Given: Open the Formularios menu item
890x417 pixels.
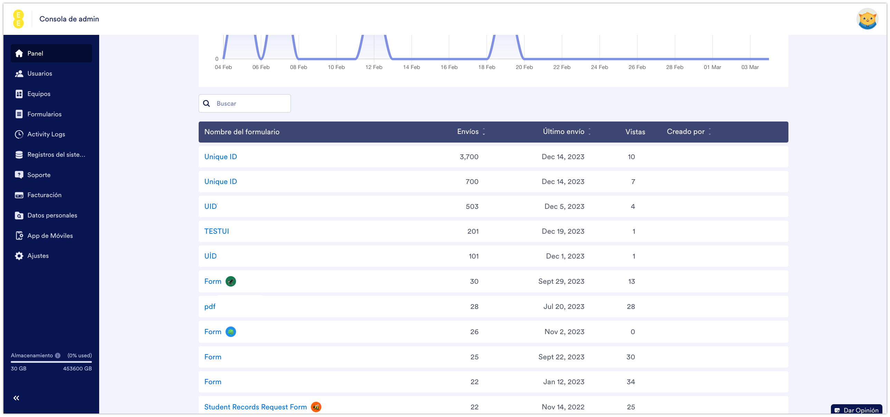Looking at the screenshot, I should point(44,114).
